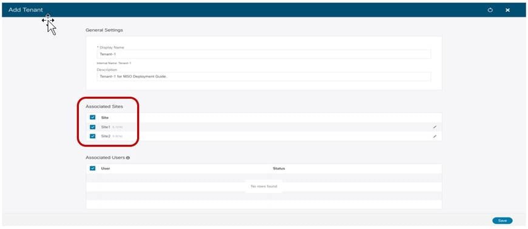Edit Site2 with the pencil icon

point(435,136)
